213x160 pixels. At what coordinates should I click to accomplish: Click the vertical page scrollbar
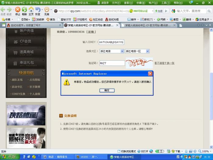211,97
